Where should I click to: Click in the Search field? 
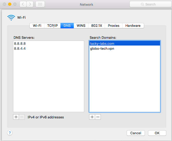pos(150,4)
